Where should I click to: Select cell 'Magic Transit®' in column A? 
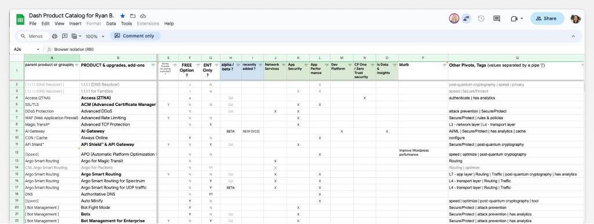coord(52,124)
